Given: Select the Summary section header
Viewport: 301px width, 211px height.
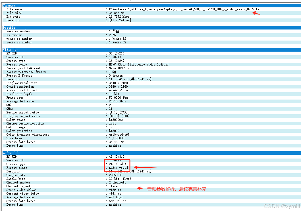Looking at the screenshot, I should pos(152,6).
